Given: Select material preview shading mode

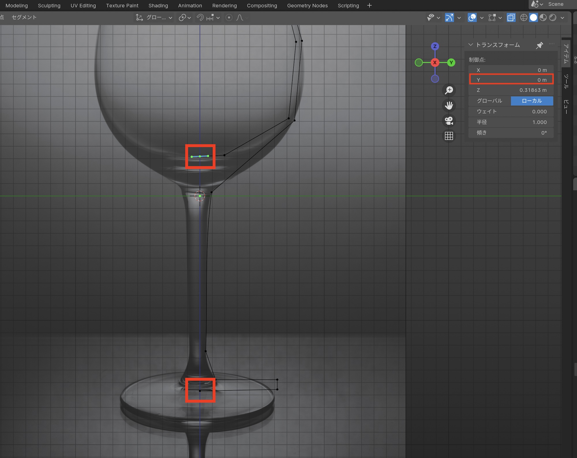Looking at the screenshot, I should pos(543,18).
